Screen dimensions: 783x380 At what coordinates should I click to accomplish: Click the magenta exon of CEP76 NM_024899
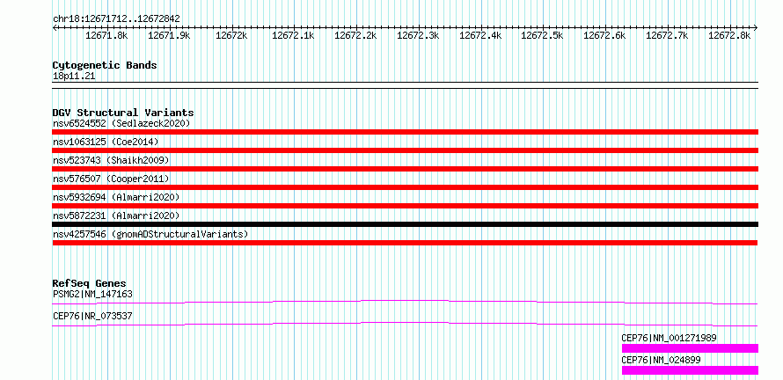pos(690,370)
